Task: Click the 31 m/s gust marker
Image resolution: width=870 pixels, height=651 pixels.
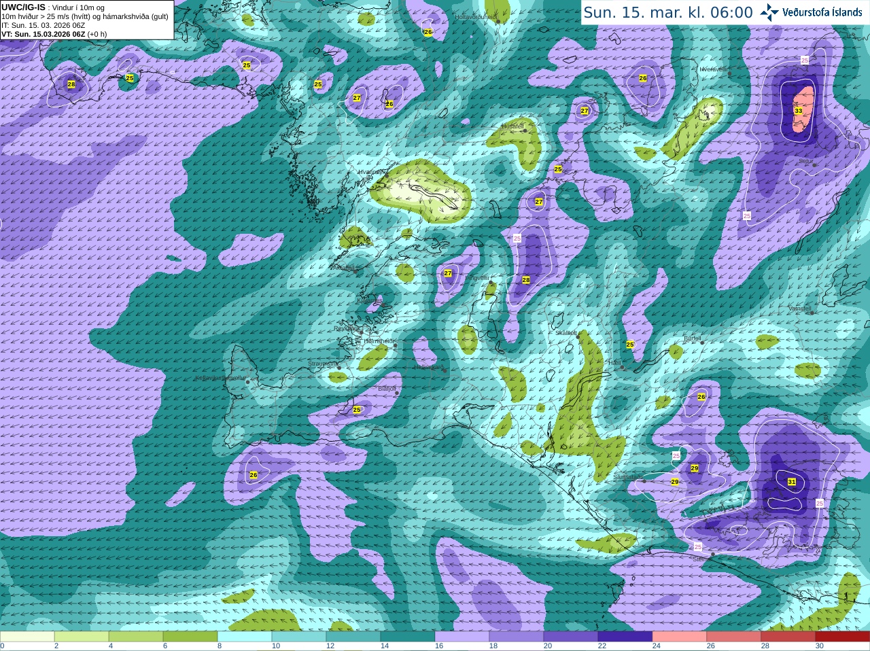Action: 792,482
